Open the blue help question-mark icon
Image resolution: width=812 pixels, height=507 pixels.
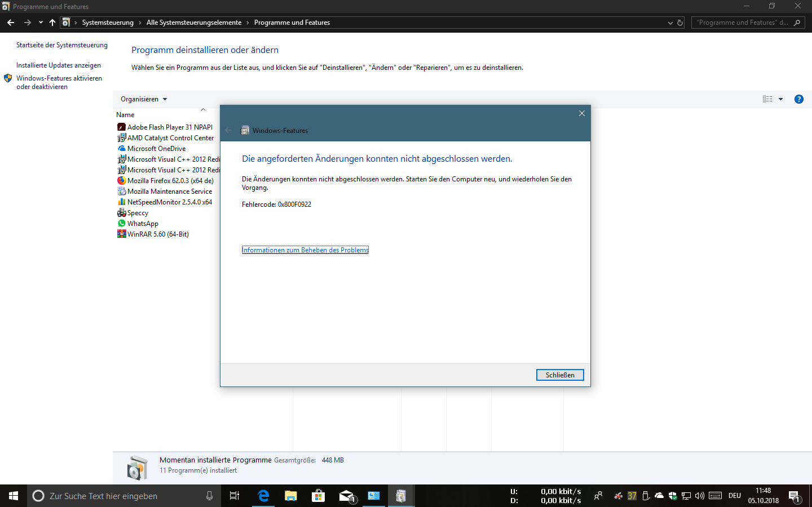799,99
